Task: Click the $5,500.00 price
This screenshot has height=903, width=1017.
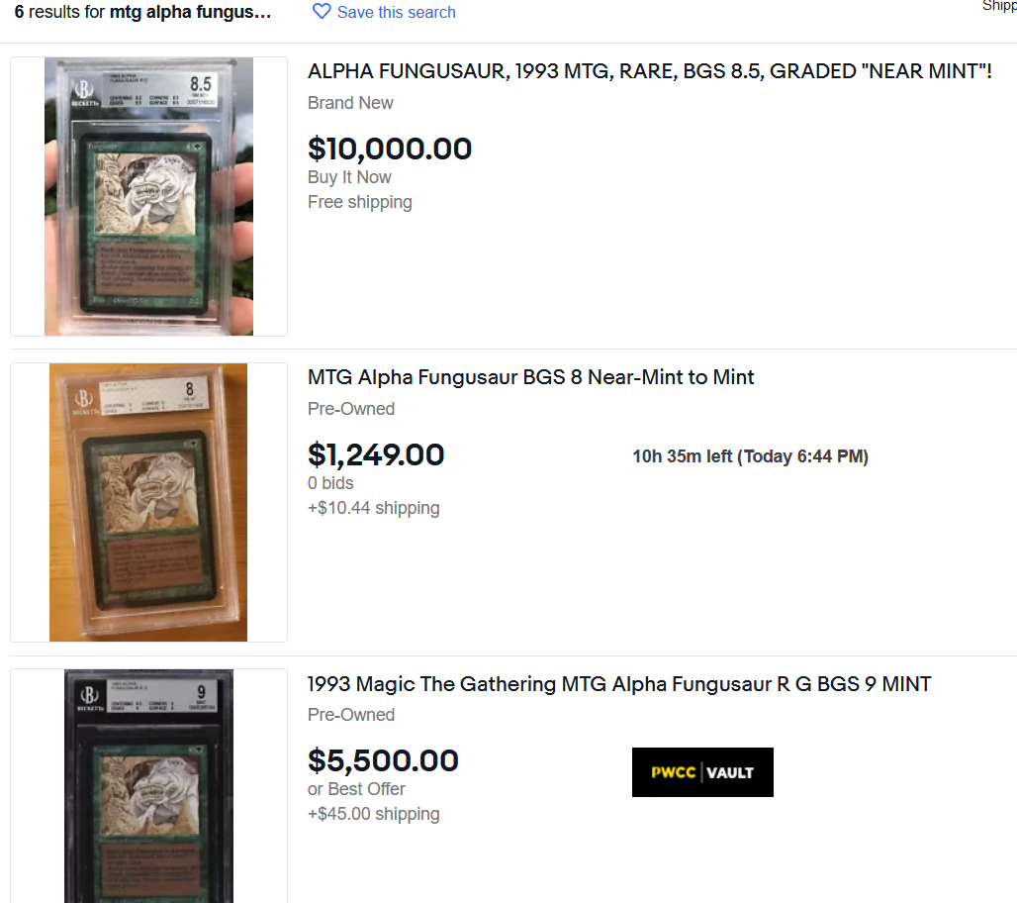Action: coord(383,760)
